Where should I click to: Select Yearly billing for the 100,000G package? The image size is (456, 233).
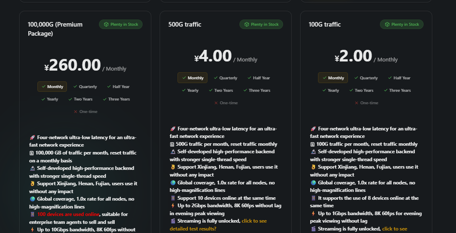coord(49,99)
